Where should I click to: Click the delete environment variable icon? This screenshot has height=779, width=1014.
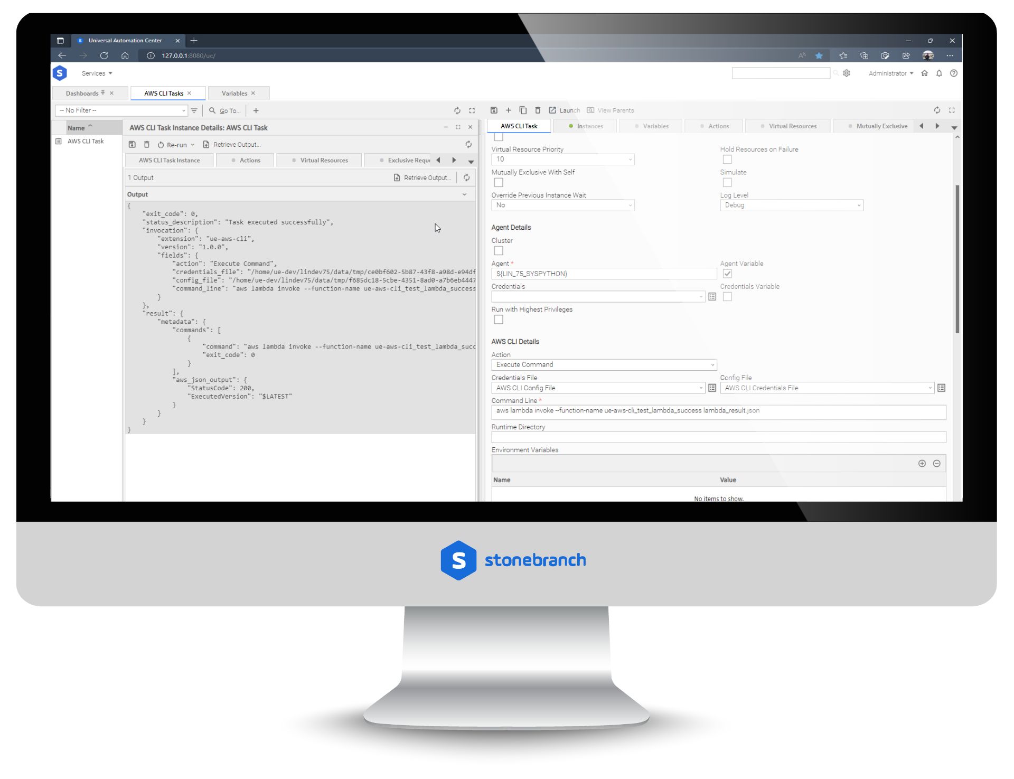[940, 464]
